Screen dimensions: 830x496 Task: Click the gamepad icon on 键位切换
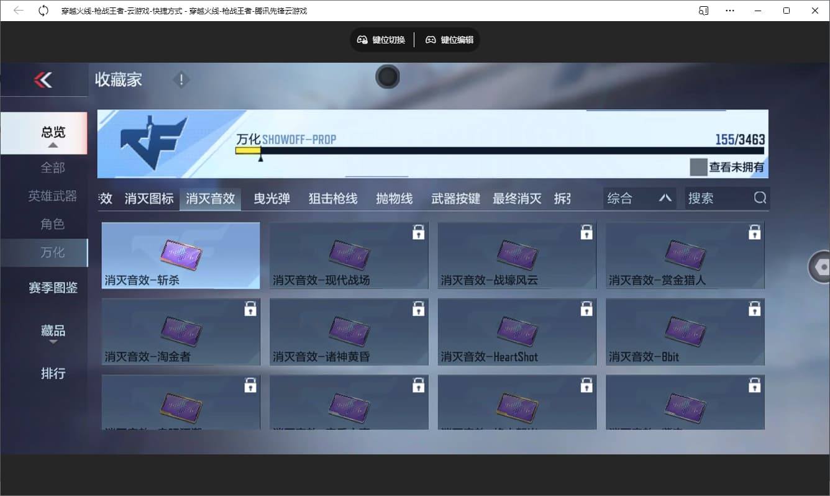point(362,39)
